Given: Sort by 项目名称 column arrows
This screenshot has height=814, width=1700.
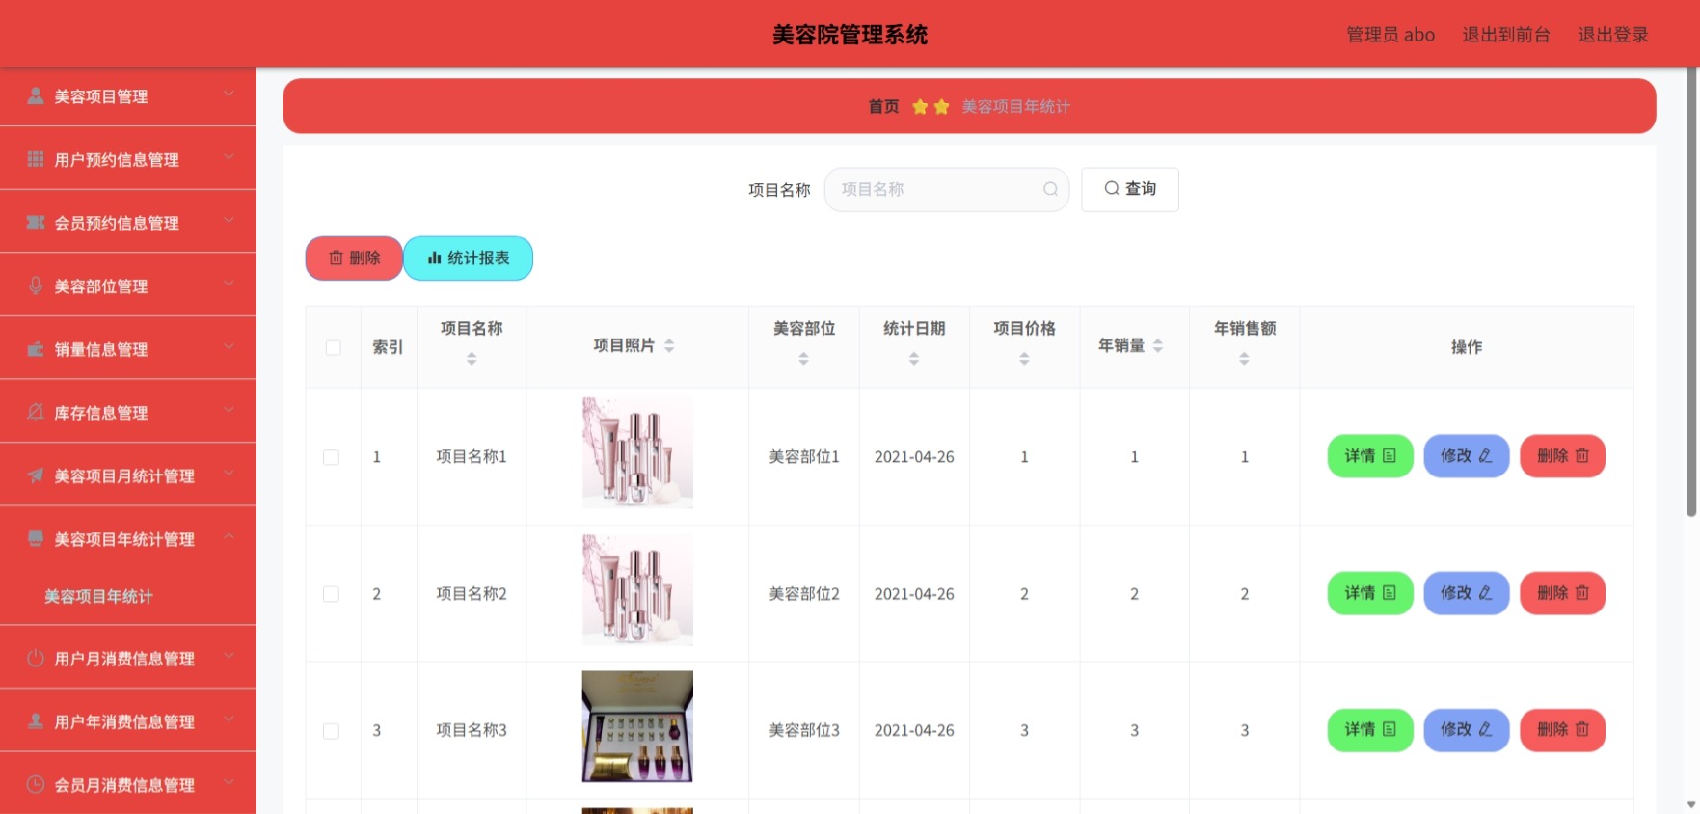Looking at the screenshot, I should (x=472, y=359).
